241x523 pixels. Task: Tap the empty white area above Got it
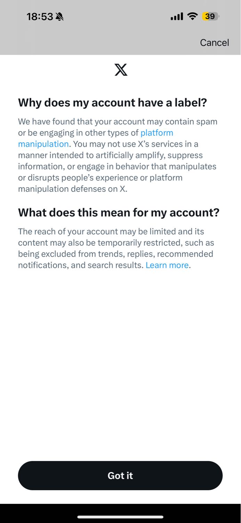click(x=120, y=366)
